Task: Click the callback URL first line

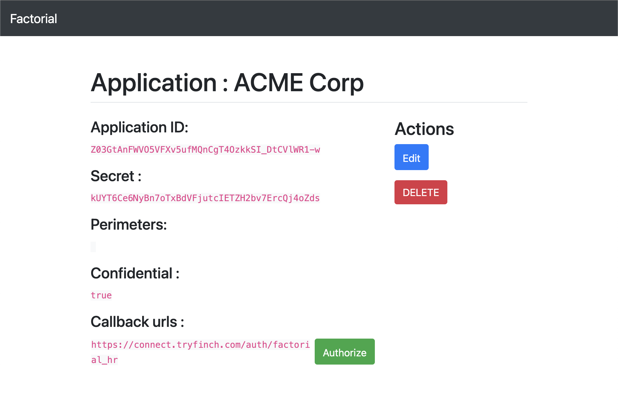Action: (200, 345)
